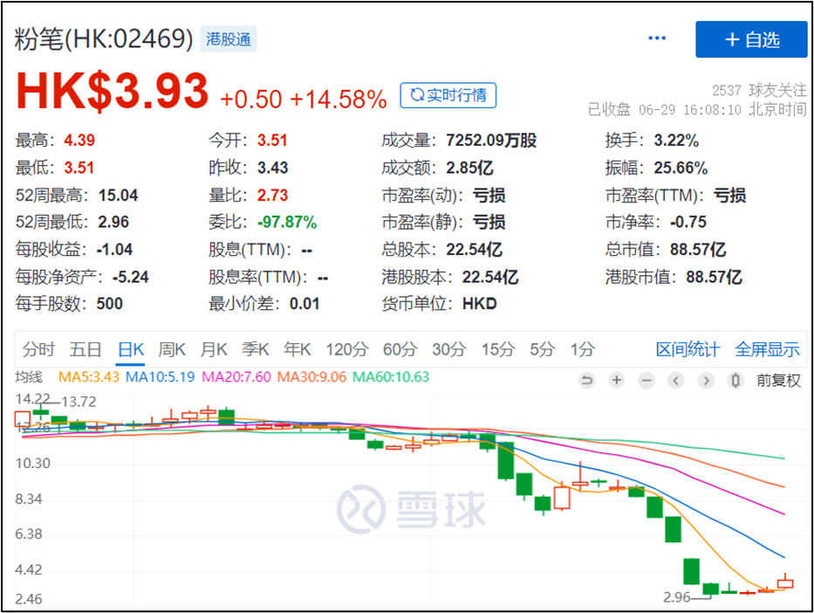The image size is (814, 613).
Task: Click the 每股收益 value -1.04
Action: pyautogui.click(x=115, y=250)
